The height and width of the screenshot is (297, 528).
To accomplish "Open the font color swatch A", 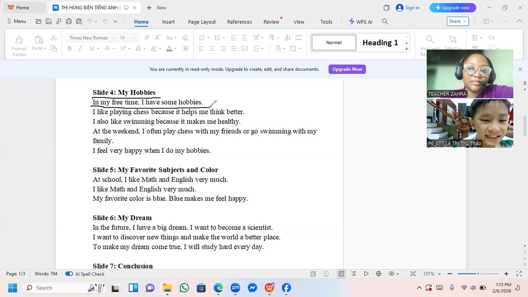I will [169, 48].
